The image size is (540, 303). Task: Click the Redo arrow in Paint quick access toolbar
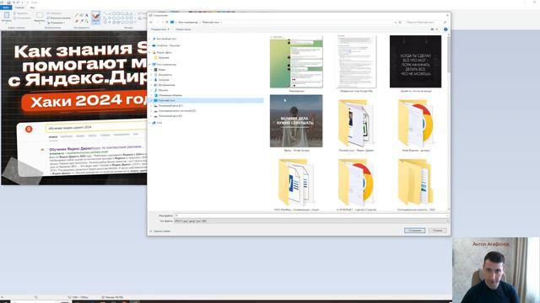coord(18,3)
